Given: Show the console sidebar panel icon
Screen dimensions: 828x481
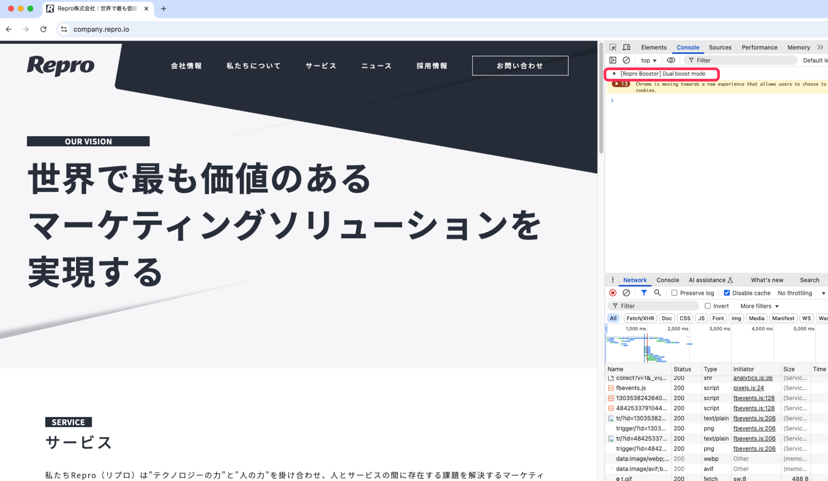Looking at the screenshot, I should click(613, 60).
